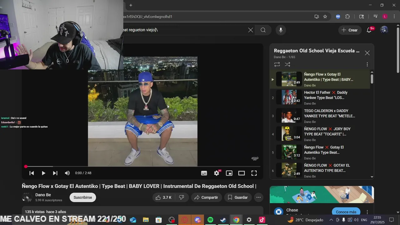Select playlist item 5 Ñengo Flow Gotay
The image size is (400, 225).
tap(320, 152)
